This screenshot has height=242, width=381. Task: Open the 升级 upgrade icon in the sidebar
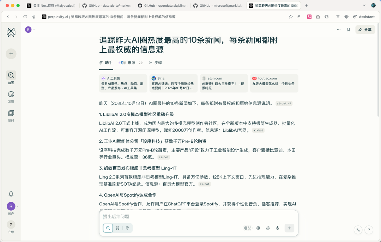pos(11,224)
